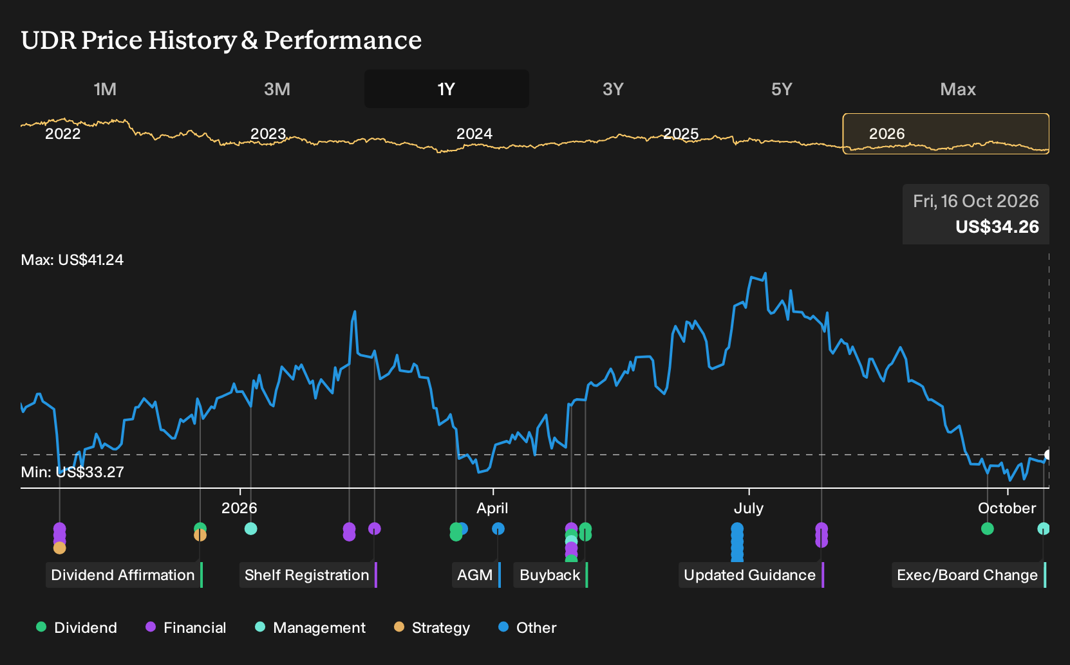Switch to the 1M time range
Image resolution: width=1070 pixels, height=665 pixels.
(105, 89)
